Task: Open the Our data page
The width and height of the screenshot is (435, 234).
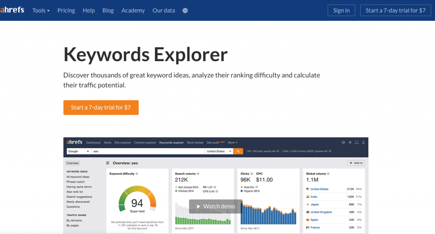Action: click(x=164, y=11)
